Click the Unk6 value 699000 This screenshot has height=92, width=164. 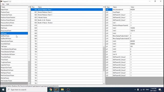[x=147, y=44]
